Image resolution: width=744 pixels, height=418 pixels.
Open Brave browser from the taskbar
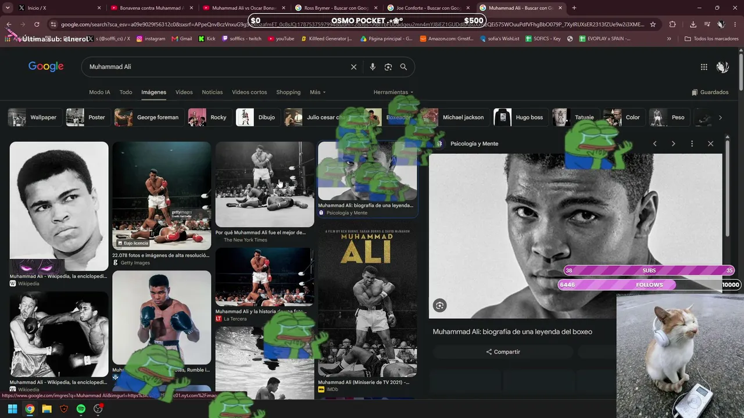[64, 409]
